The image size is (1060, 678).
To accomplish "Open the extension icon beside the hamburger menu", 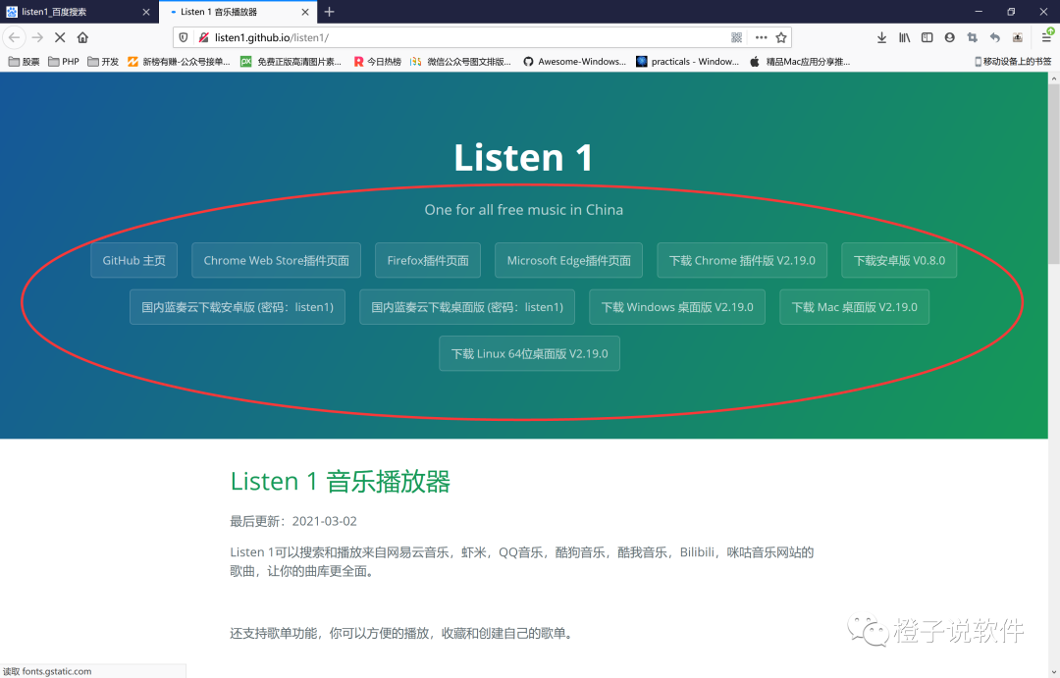I will coord(1018,38).
